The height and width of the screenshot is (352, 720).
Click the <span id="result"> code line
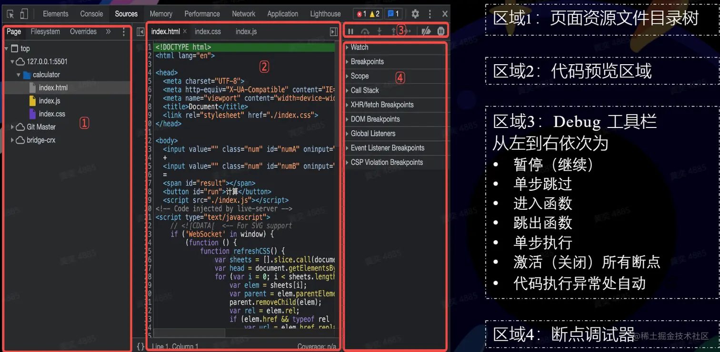pyautogui.click(x=209, y=183)
